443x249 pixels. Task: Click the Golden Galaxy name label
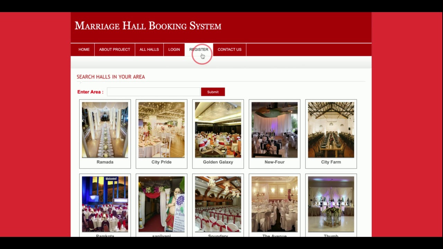tap(218, 162)
